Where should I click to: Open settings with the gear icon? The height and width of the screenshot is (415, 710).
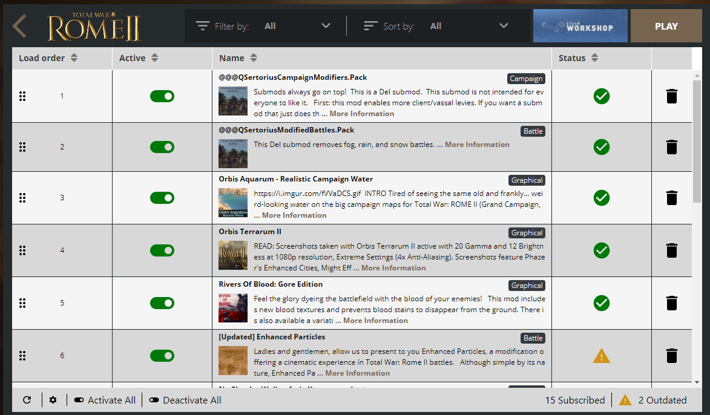click(x=53, y=400)
